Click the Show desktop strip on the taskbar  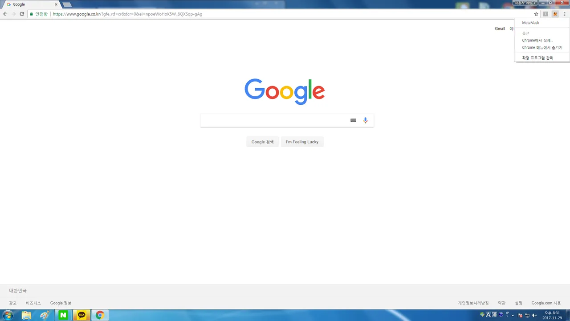568,315
